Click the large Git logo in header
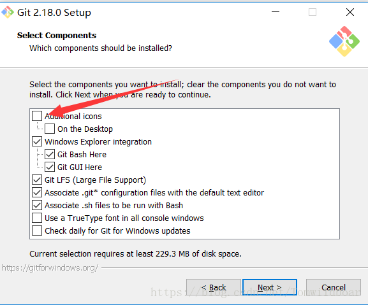The width and height of the screenshot is (368, 305). coord(344,41)
